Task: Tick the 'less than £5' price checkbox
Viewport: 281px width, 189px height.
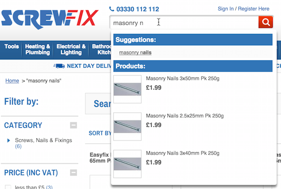Action: point(7,187)
